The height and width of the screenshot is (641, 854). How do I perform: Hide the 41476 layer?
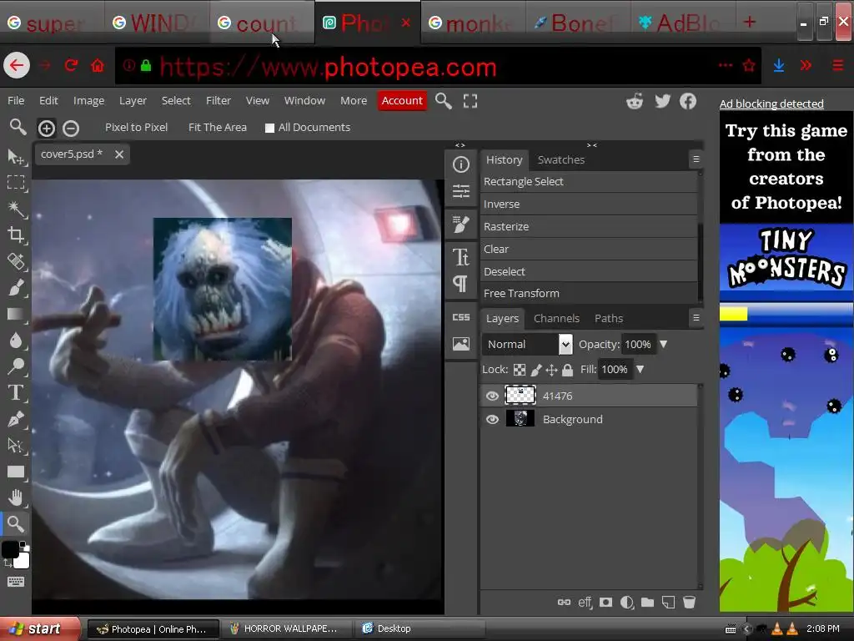[x=492, y=396]
